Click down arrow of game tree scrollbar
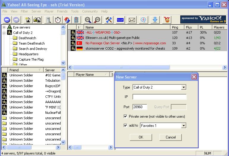229x156 pixels. point(63,63)
